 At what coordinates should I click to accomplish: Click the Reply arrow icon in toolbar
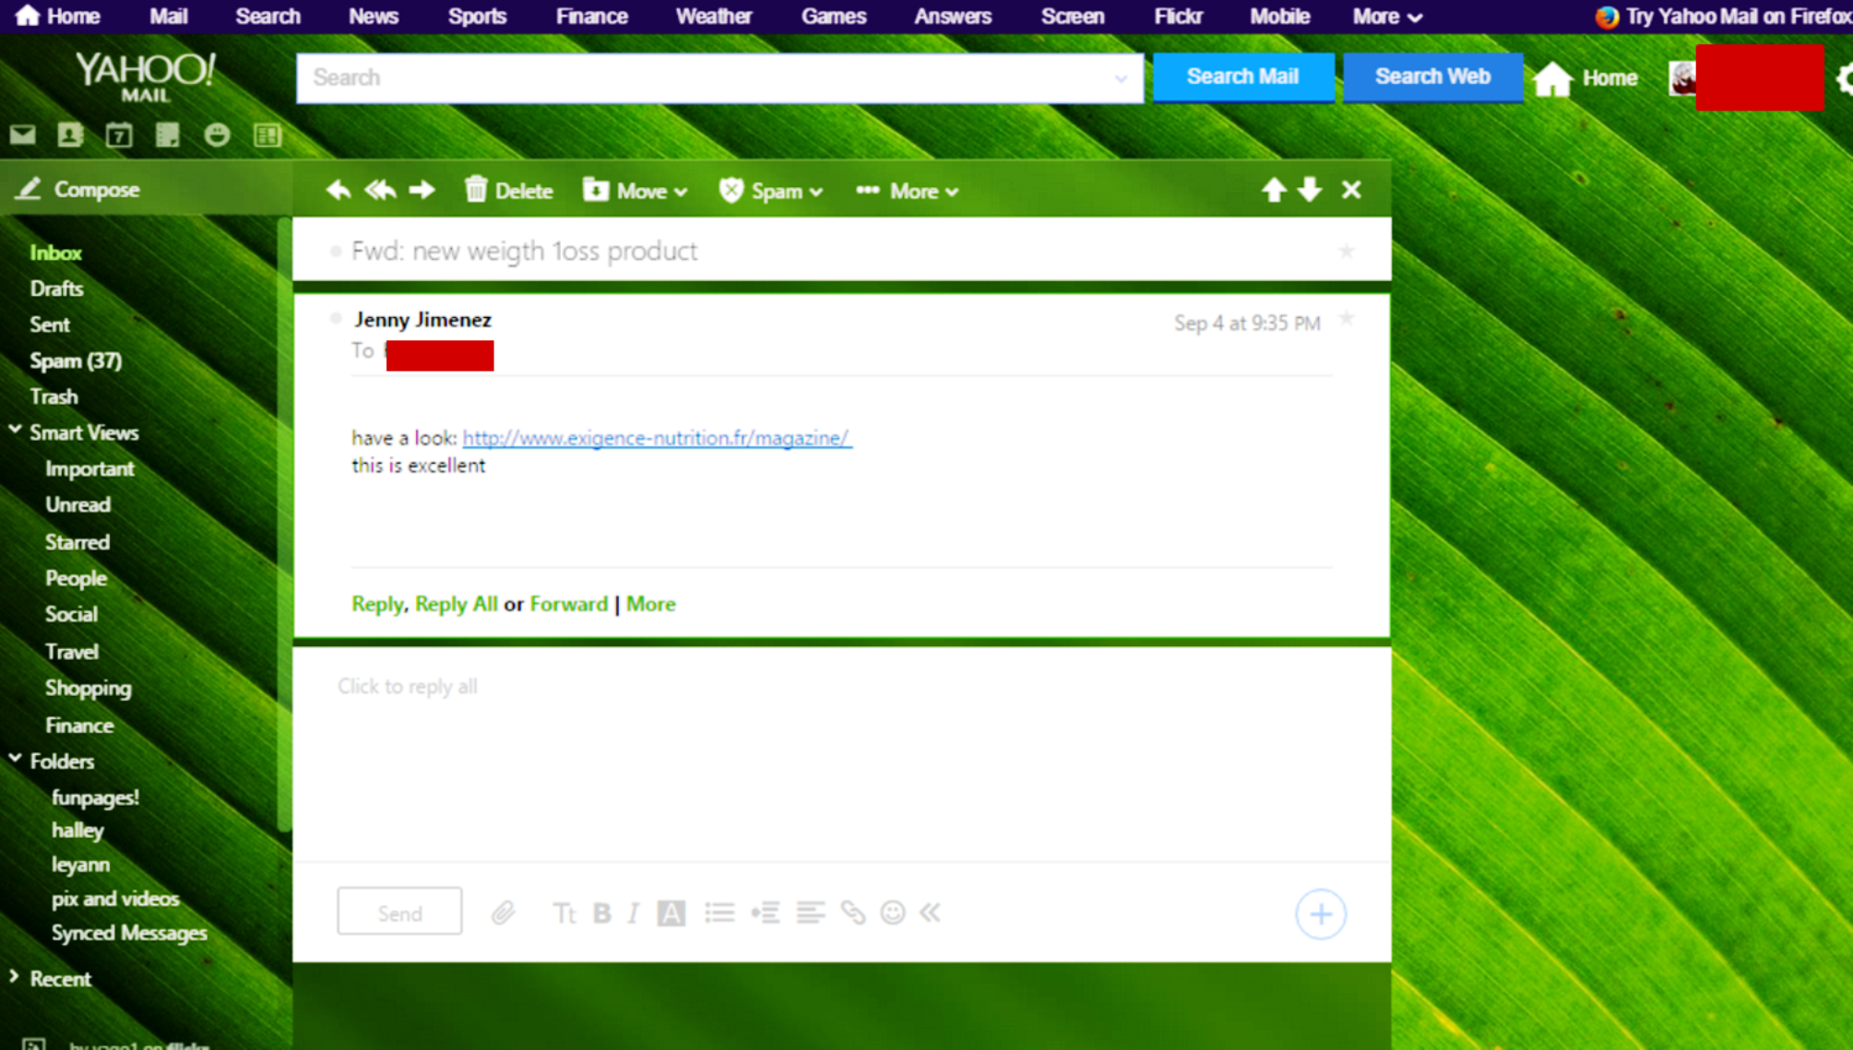(339, 191)
